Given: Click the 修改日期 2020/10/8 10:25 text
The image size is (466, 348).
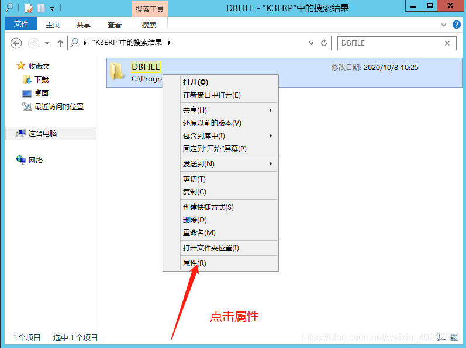Looking at the screenshot, I should click(x=375, y=68).
